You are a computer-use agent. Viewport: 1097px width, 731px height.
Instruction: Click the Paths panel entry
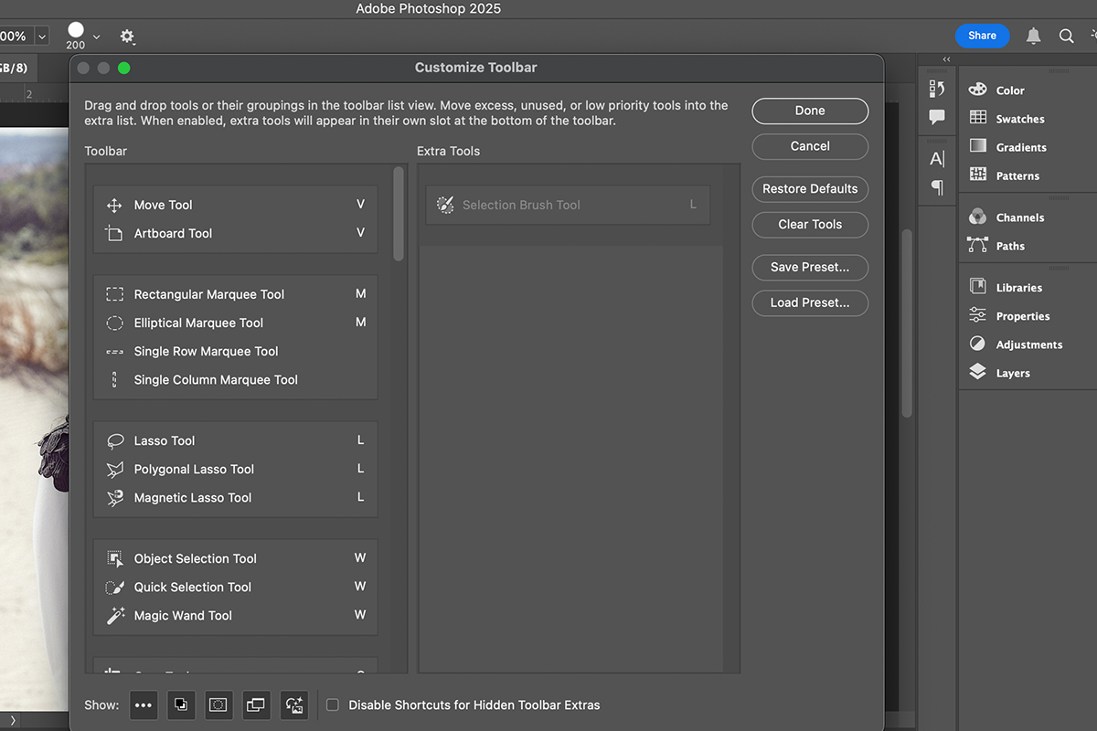(x=1010, y=246)
